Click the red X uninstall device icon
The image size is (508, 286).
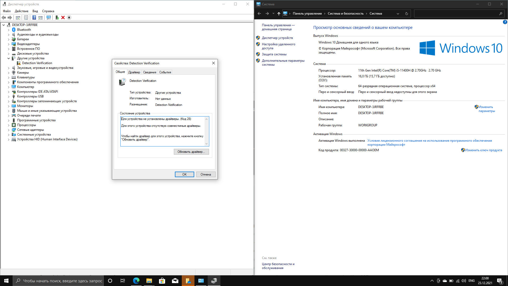pos(63,17)
